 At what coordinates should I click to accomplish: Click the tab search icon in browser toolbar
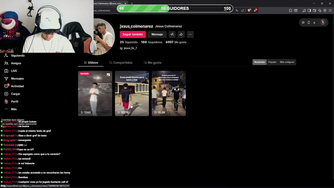(x=296, y=10)
